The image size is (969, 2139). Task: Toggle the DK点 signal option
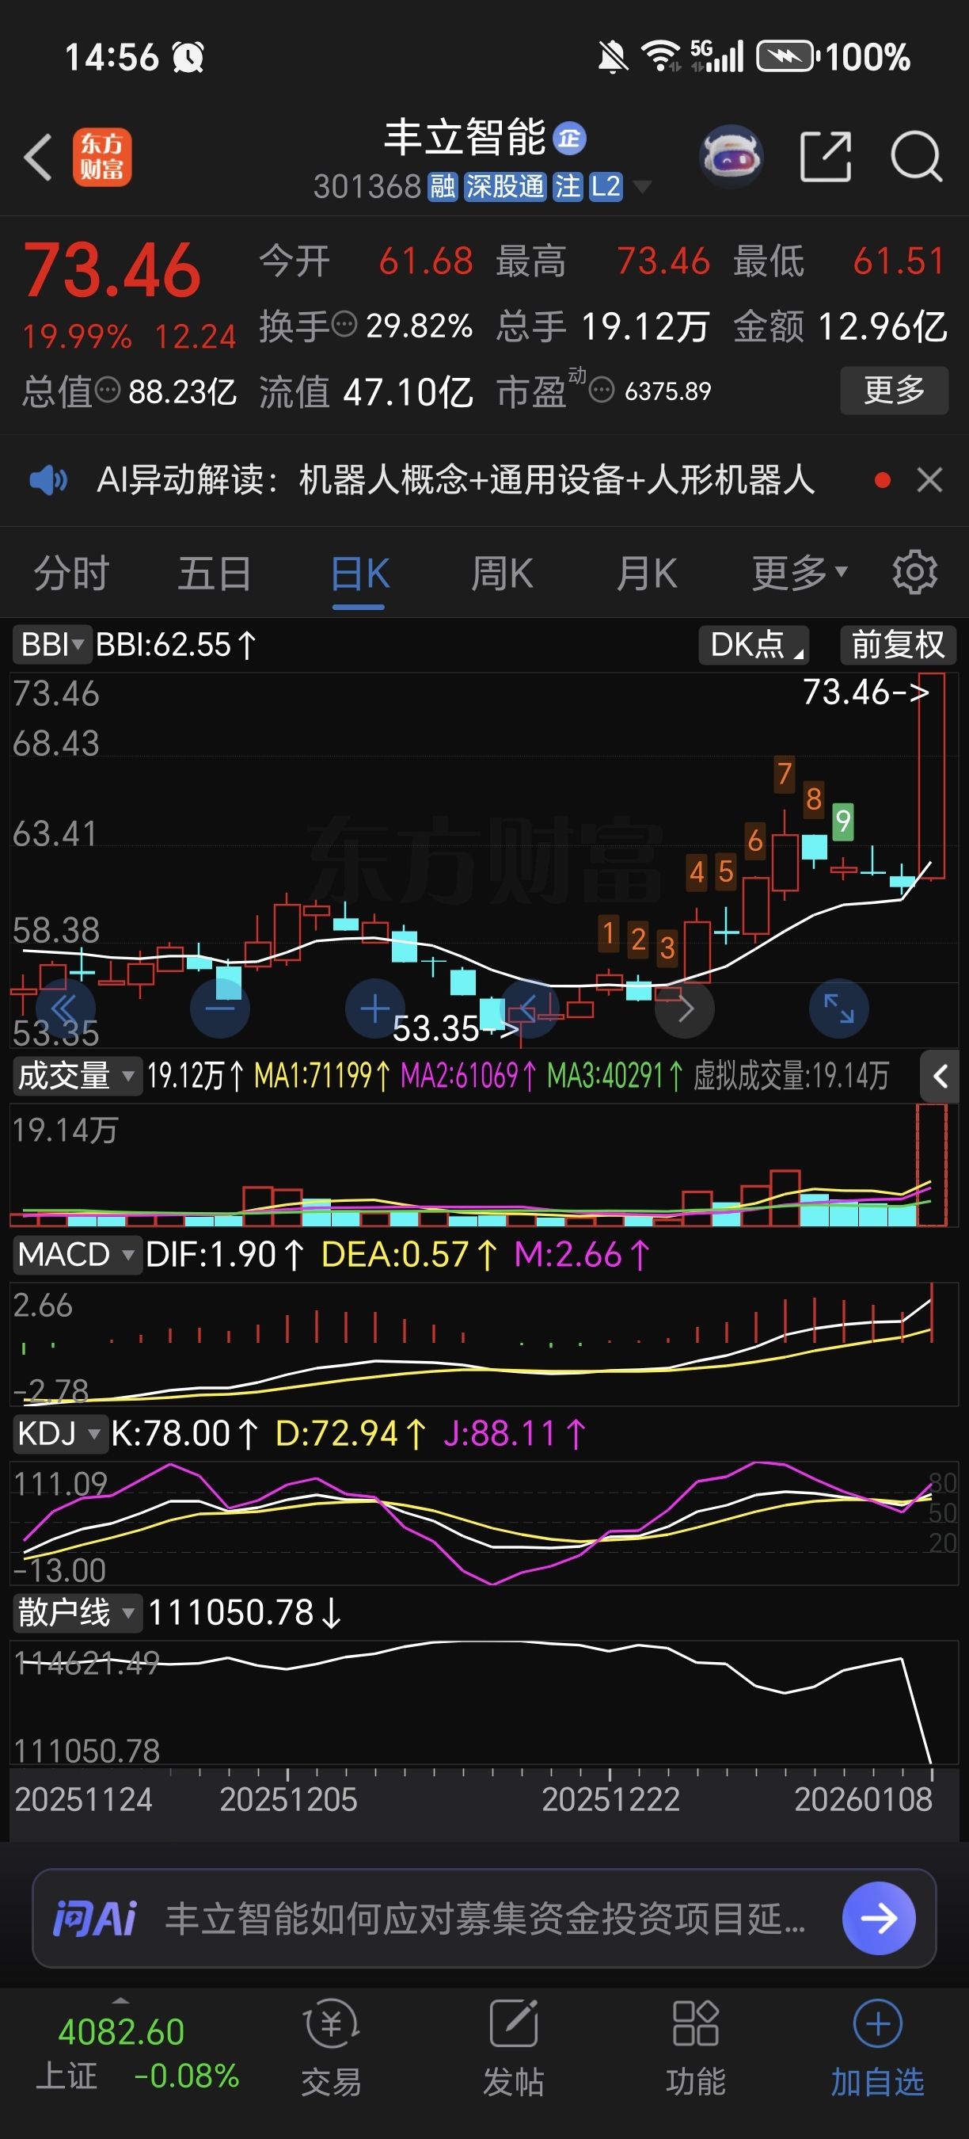[754, 644]
